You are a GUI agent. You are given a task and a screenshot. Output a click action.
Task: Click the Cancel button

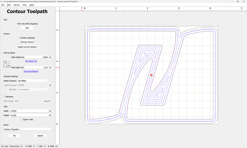point(40,135)
